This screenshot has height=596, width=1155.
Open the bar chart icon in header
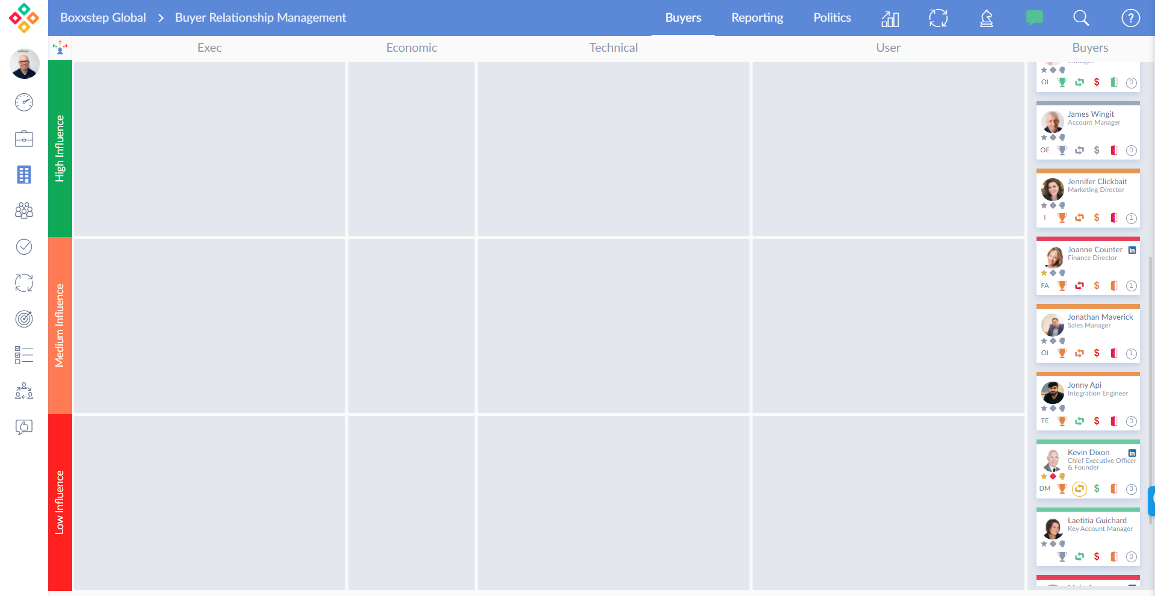(x=890, y=19)
